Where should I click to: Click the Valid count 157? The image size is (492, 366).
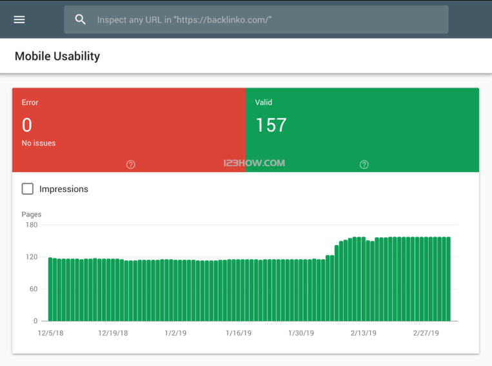pyautogui.click(x=271, y=125)
